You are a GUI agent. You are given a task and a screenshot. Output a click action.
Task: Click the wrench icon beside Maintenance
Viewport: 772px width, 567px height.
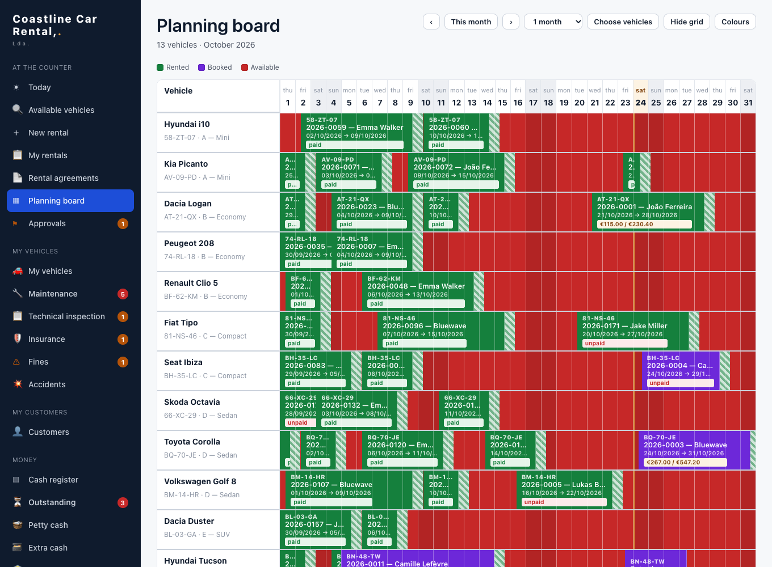(18, 293)
